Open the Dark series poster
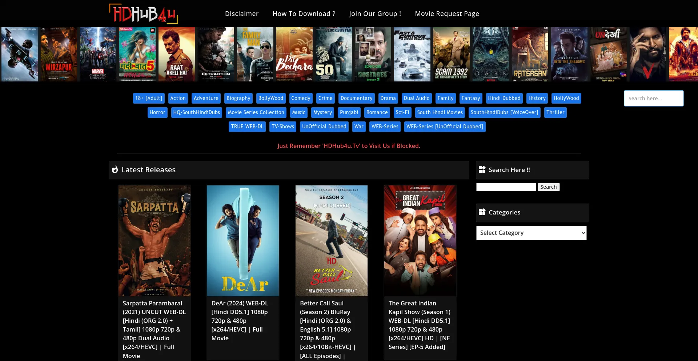The image size is (698, 361). click(x=491, y=54)
